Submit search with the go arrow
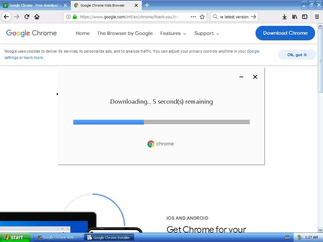 tap(254, 17)
